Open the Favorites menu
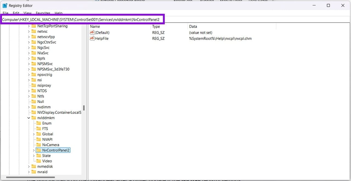This screenshot has width=351, height=181. coord(43,13)
